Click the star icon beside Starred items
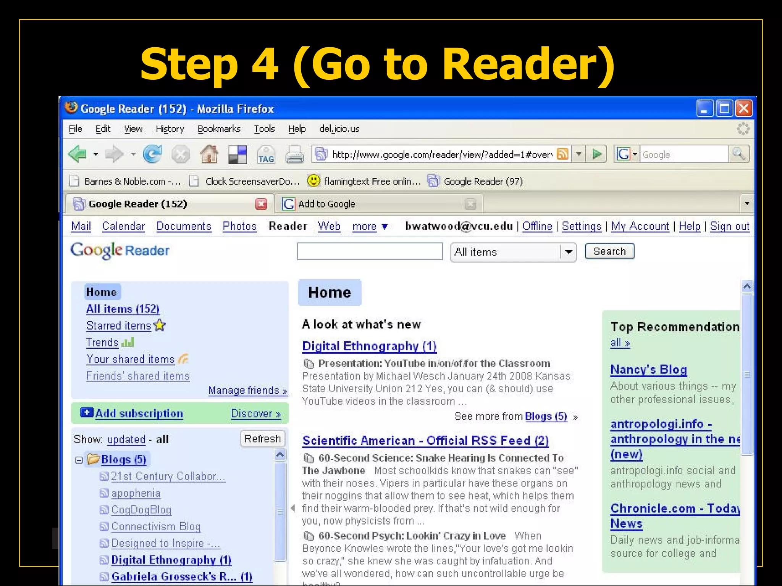Screen dimensions: 782x586 [x=160, y=325]
